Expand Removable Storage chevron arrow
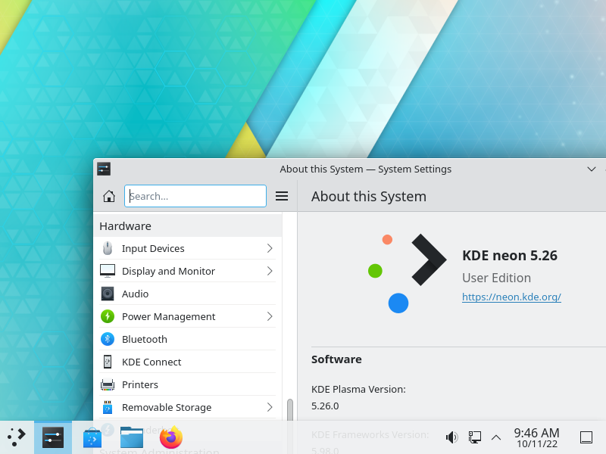The height and width of the screenshot is (454, 606). click(270, 407)
